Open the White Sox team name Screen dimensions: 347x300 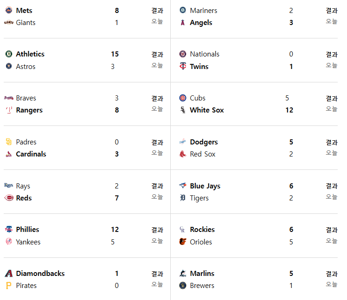coord(207,110)
